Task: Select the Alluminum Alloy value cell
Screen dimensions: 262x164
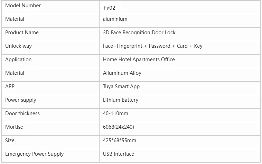Action: (122, 73)
